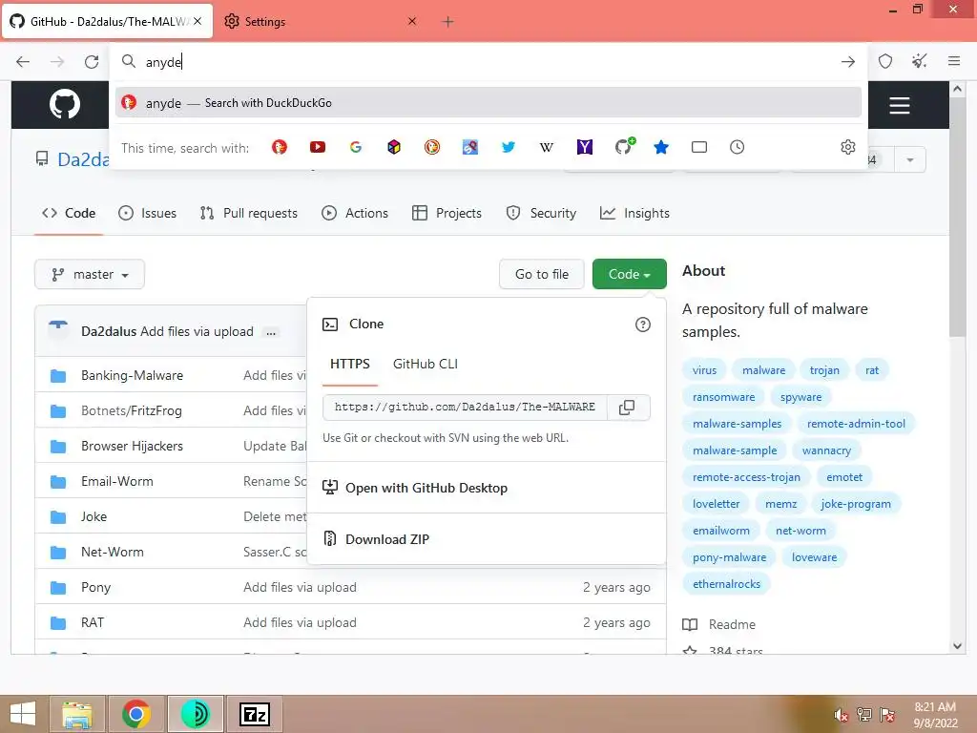This screenshot has width=977, height=733.
Task: Click the New Identity broom icon
Action: point(919,61)
